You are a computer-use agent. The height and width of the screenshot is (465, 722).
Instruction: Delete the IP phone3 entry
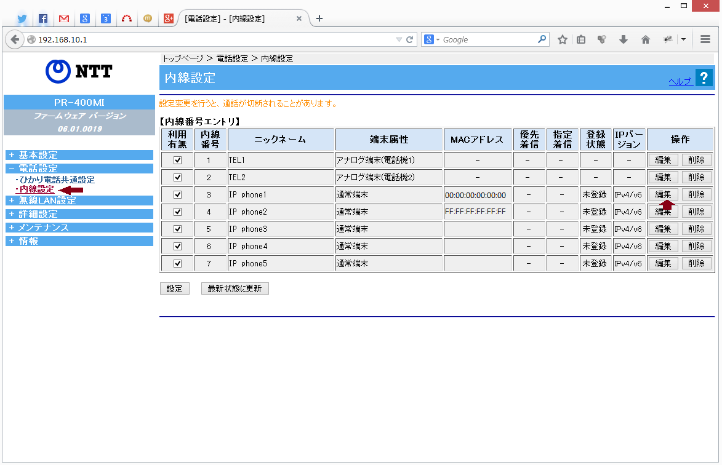pyautogui.click(x=696, y=229)
